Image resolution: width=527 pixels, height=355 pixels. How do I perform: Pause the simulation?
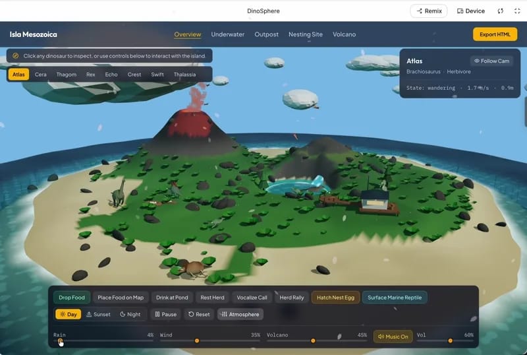pos(166,314)
